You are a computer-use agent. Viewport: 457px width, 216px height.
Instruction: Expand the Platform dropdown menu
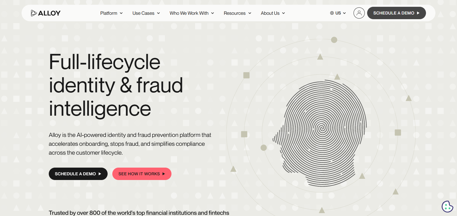111,13
